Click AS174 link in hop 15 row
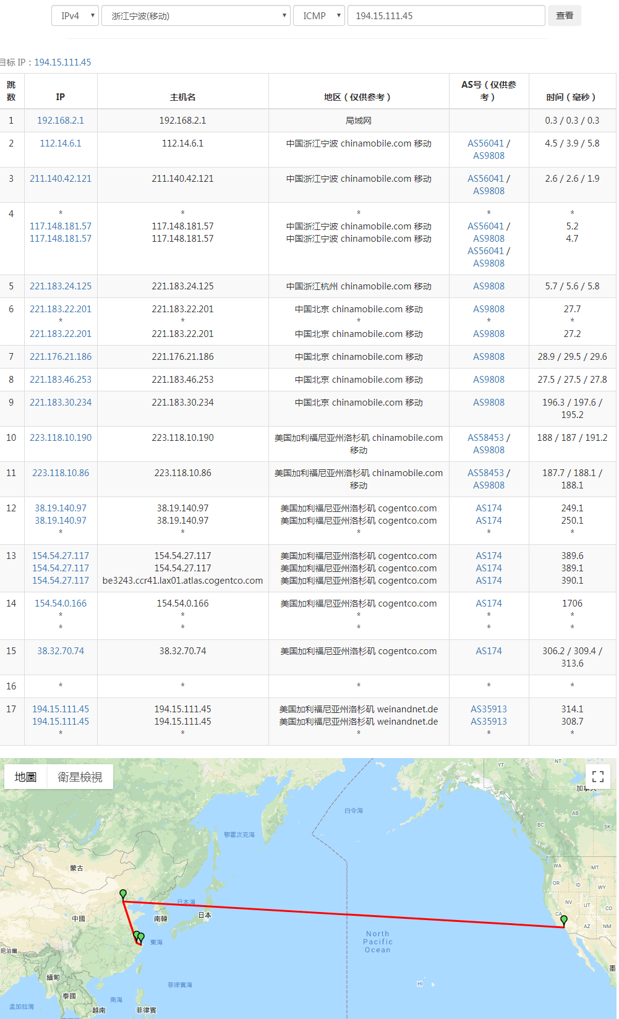Image resolution: width=619 pixels, height=1019 pixels. 489,651
